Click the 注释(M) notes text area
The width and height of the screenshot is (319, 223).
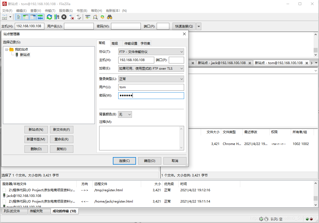(141, 138)
